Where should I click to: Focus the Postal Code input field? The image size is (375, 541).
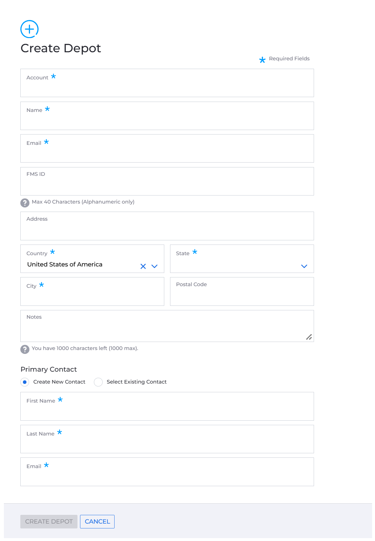[x=242, y=291]
